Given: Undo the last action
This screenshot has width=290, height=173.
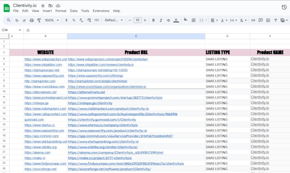Looking at the screenshot, I should click(17, 20).
